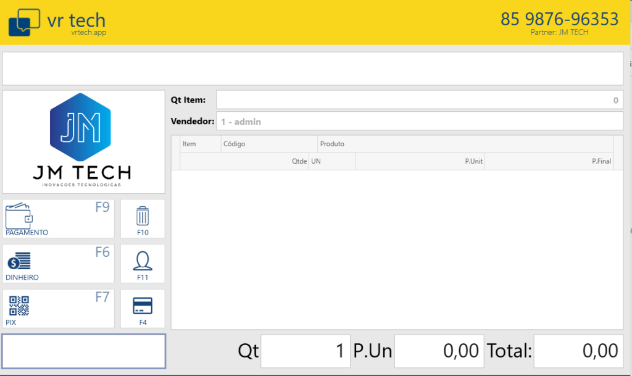
Task: Click the trash can F10 icon
Action: [x=143, y=216]
